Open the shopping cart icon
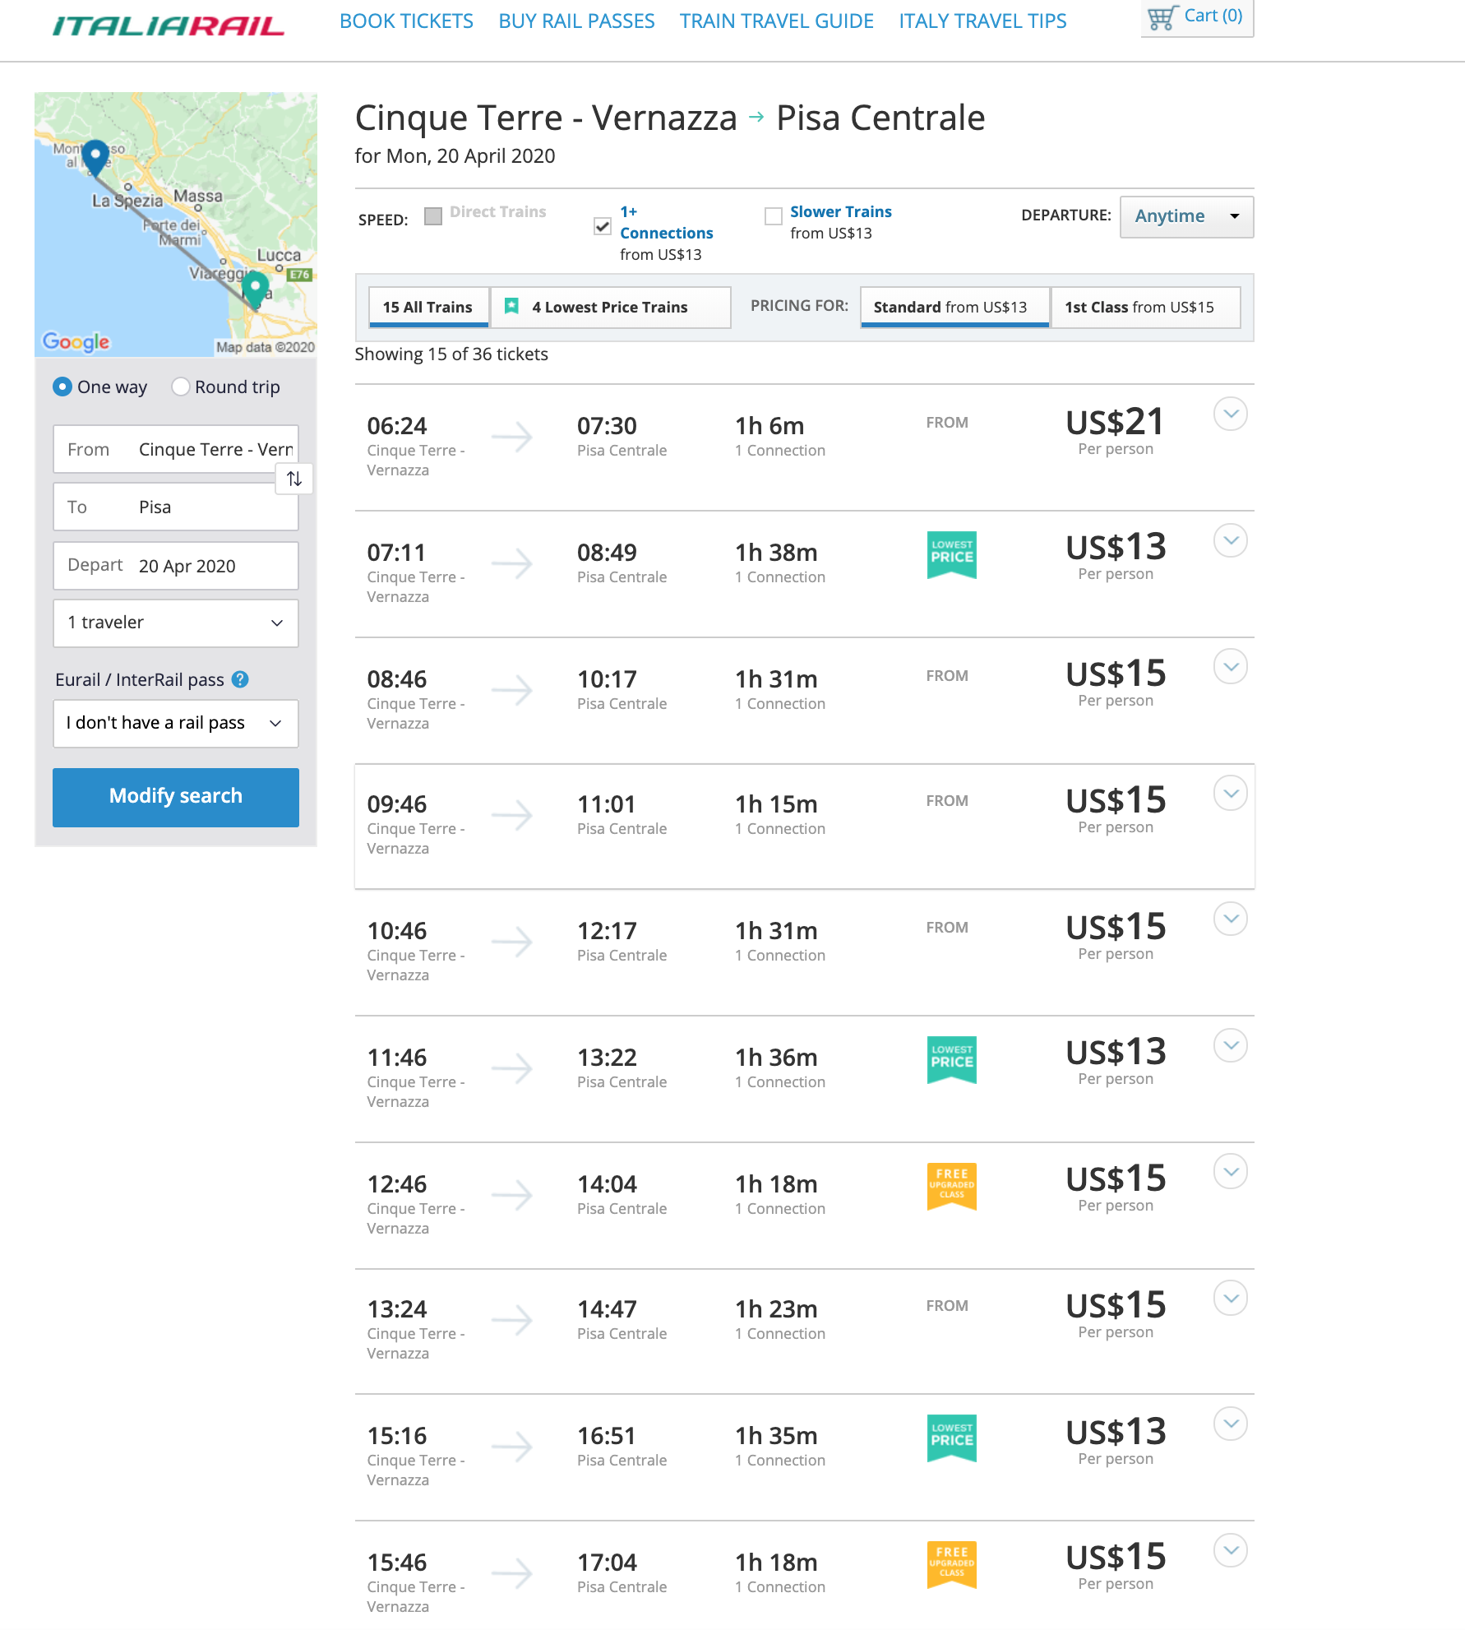1465x1630 pixels. click(1162, 17)
